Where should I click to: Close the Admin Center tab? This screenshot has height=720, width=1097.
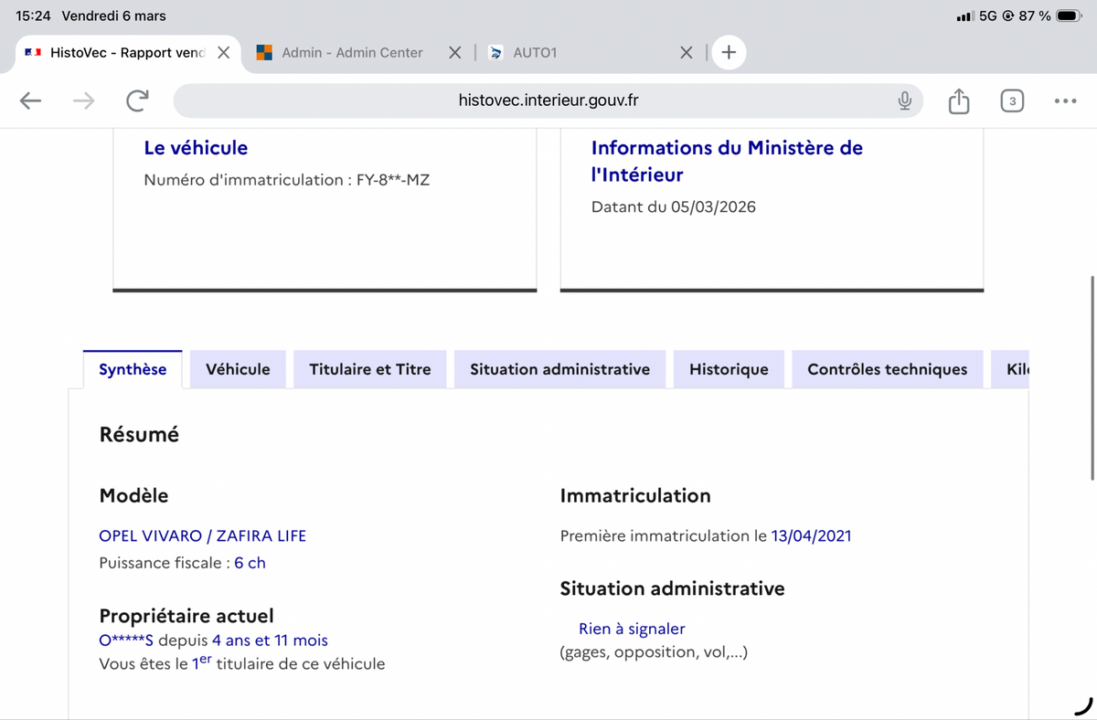click(454, 53)
